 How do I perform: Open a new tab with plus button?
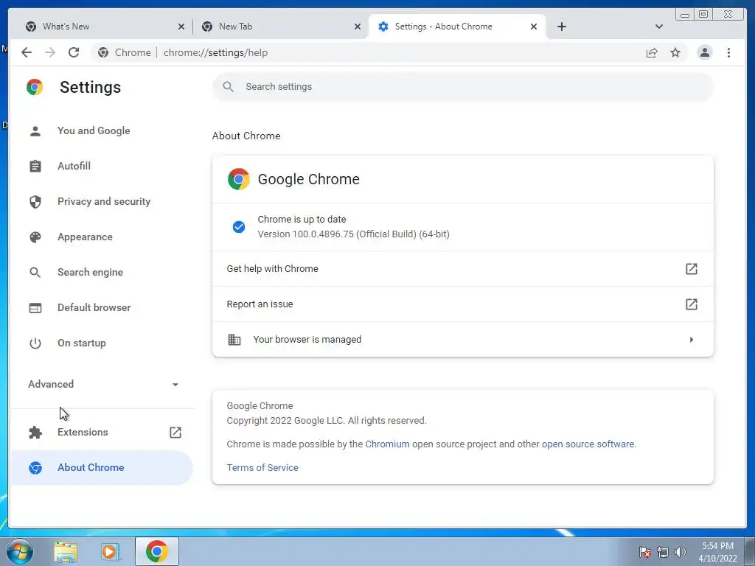(561, 27)
